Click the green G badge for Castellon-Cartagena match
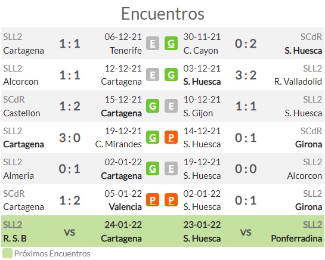 click(153, 106)
